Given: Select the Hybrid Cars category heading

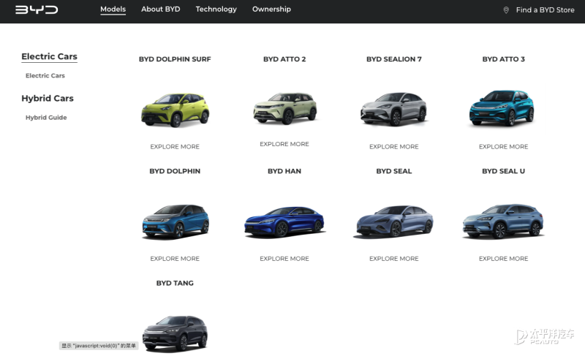Looking at the screenshot, I should pyautogui.click(x=48, y=99).
